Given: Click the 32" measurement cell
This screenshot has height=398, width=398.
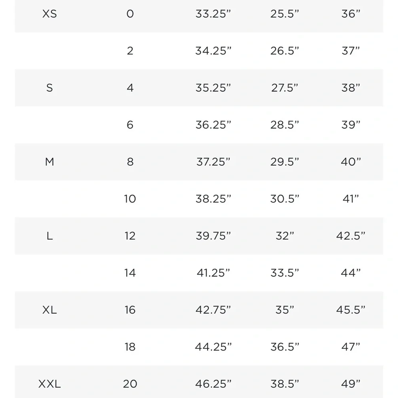Looking at the screenshot, I should (285, 236).
